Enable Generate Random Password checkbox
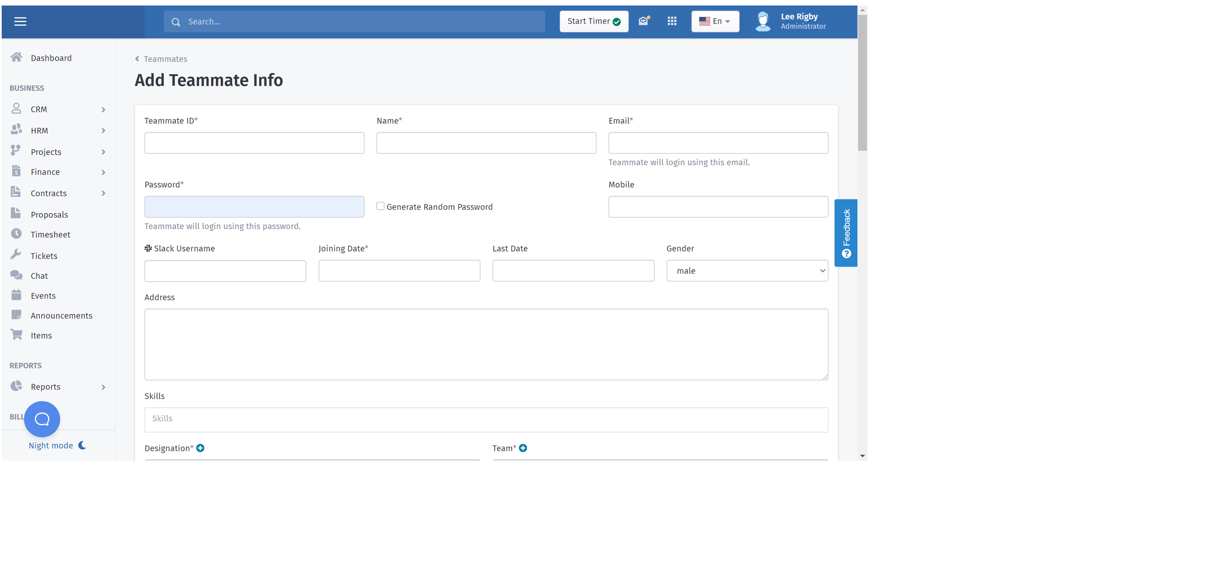This screenshot has height=576, width=1214. click(381, 206)
